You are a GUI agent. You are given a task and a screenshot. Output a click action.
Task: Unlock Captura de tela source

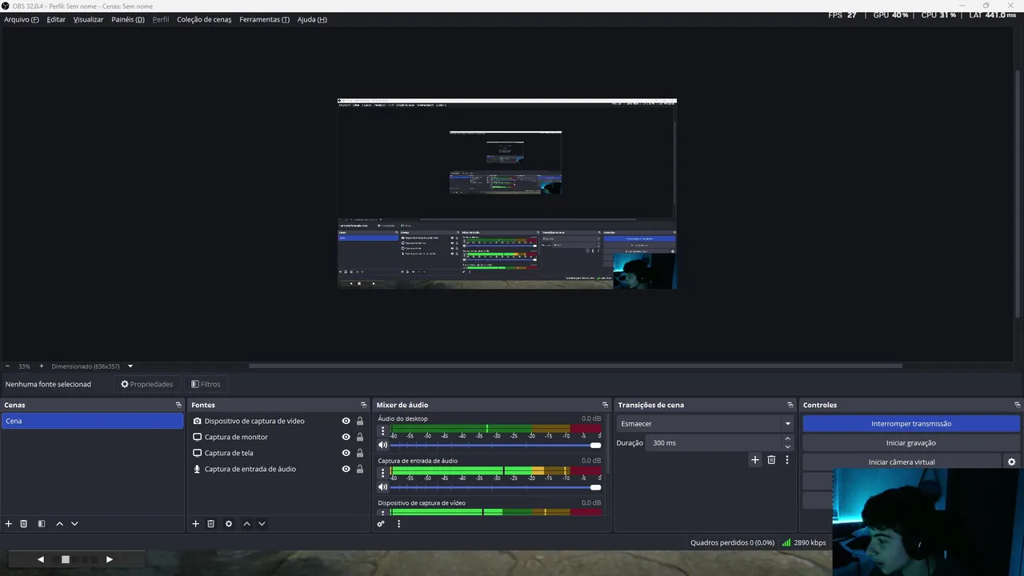[x=360, y=453]
